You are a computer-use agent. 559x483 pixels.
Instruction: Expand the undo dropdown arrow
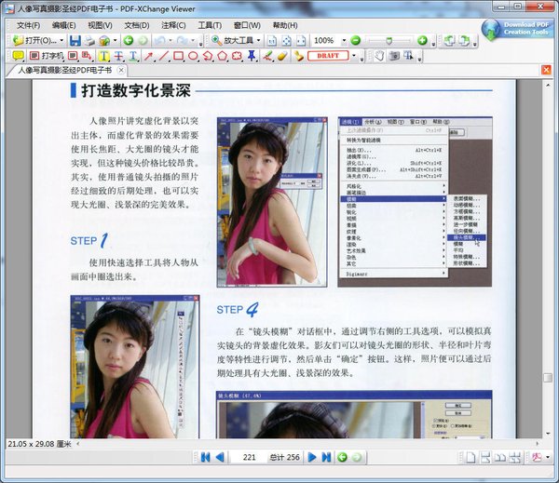(170, 41)
